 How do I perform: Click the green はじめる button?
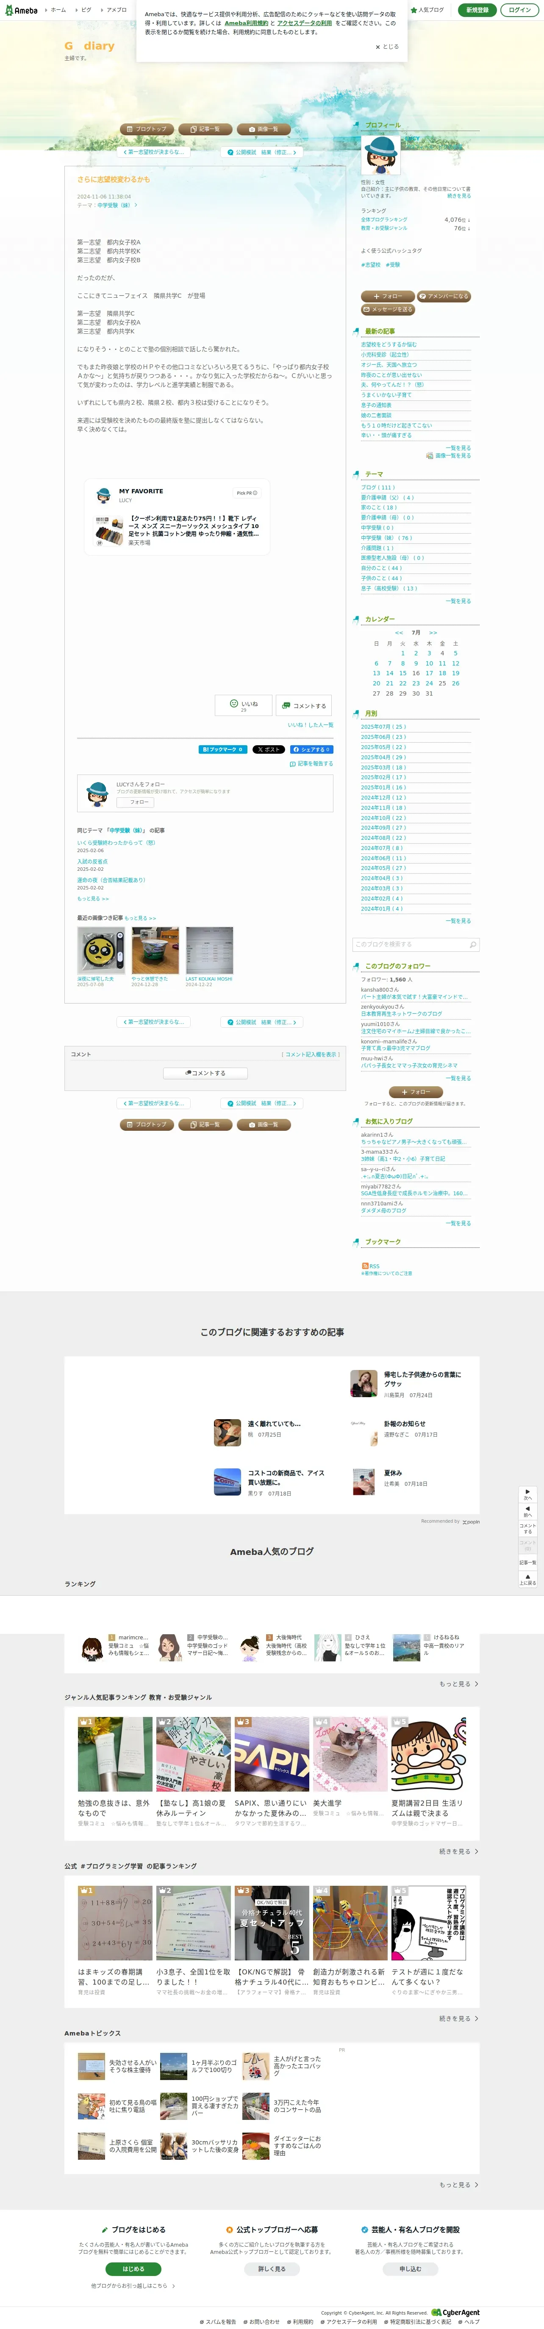click(133, 2267)
